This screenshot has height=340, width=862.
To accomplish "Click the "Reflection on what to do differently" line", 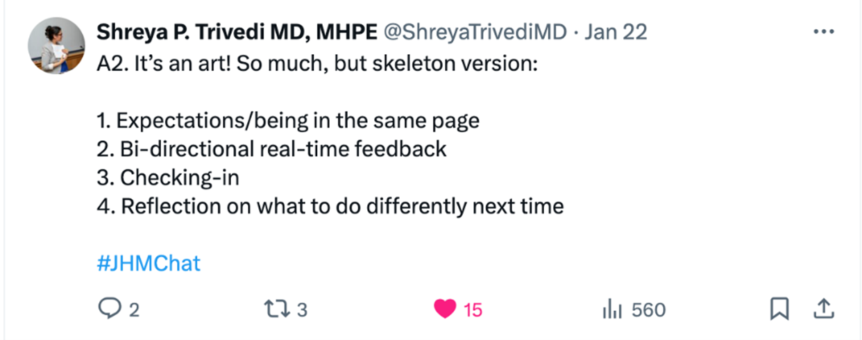I will point(330,206).
